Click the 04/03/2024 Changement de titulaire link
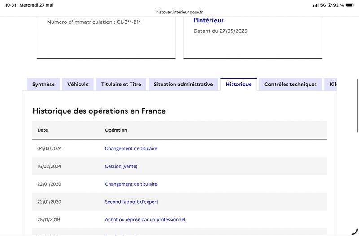Screen dimensions: 359x236 click(x=131, y=148)
